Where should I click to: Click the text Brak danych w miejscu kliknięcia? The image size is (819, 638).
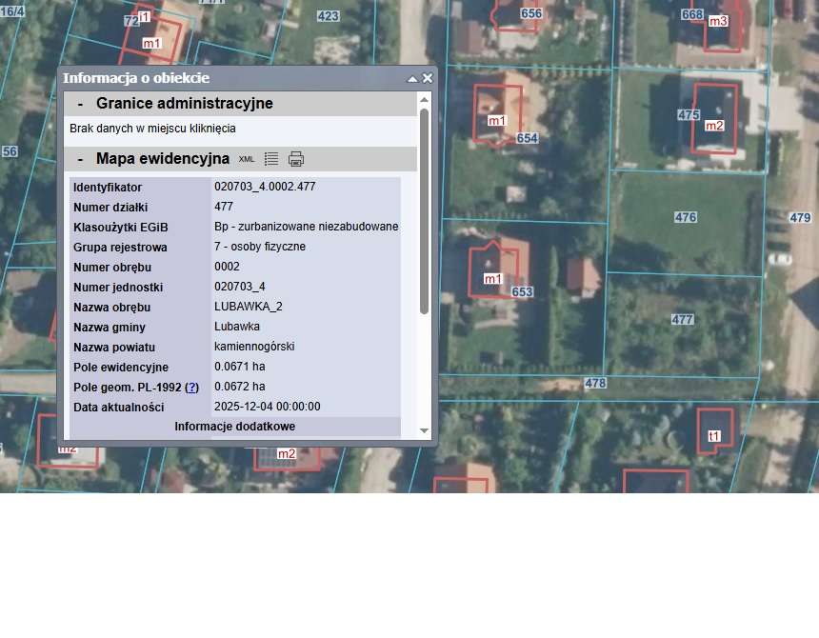[152, 129]
